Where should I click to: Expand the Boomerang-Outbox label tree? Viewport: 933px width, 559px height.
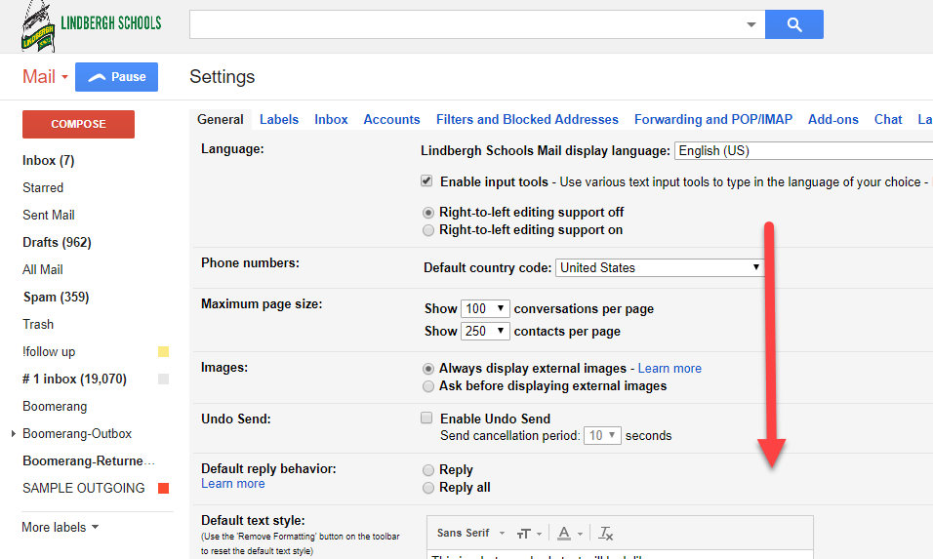[x=13, y=433]
